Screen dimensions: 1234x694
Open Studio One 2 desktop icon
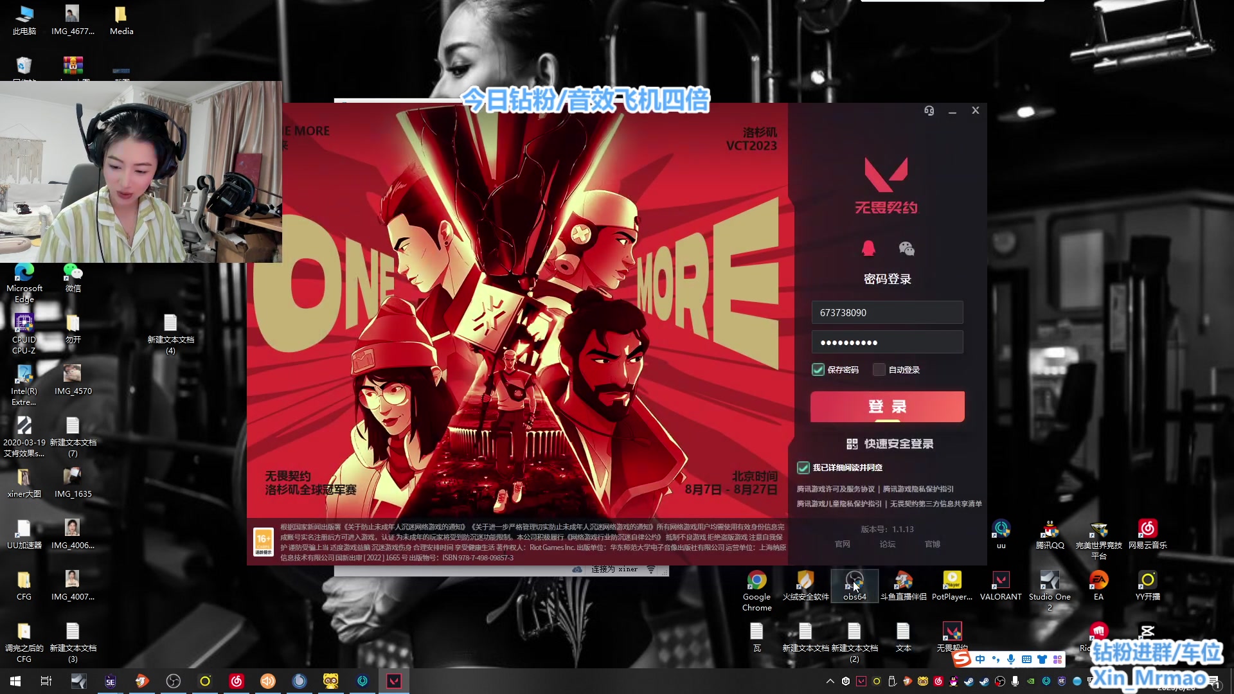coord(1050,590)
